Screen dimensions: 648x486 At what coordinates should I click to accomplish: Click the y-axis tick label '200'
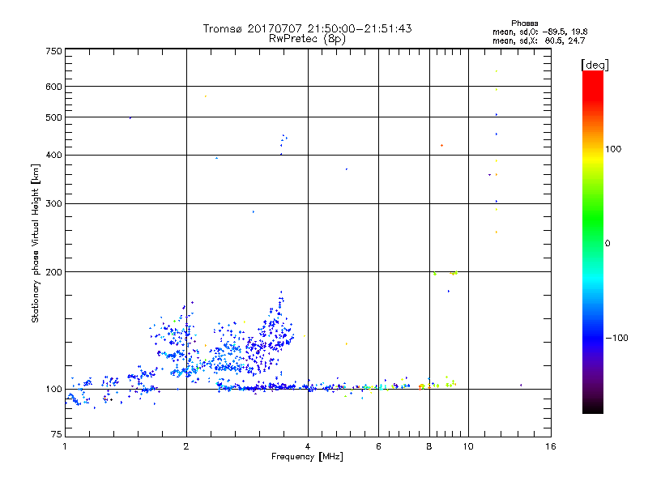click(53, 272)
